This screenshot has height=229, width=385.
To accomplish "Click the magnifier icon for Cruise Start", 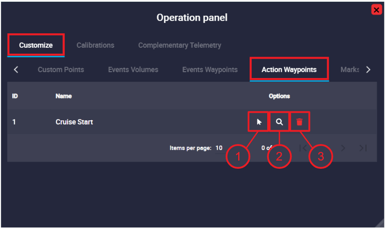I will (279, 122).
